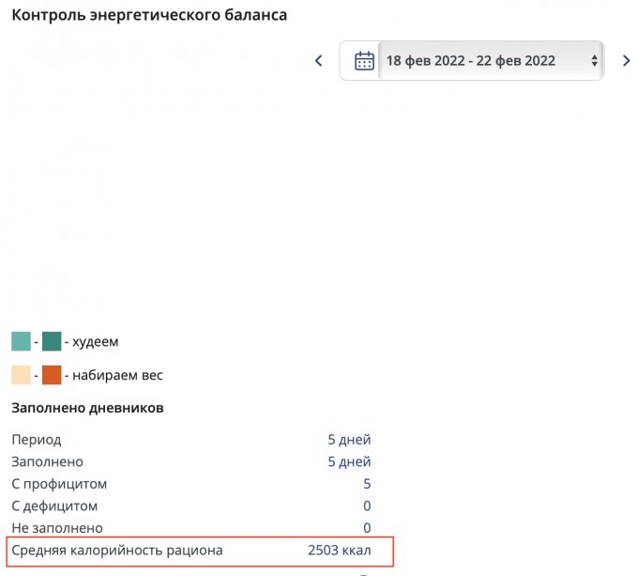The height and width of the screenshot is (576, 638).
Task: Go to the next date period
Action: click(x=626, y=61)
